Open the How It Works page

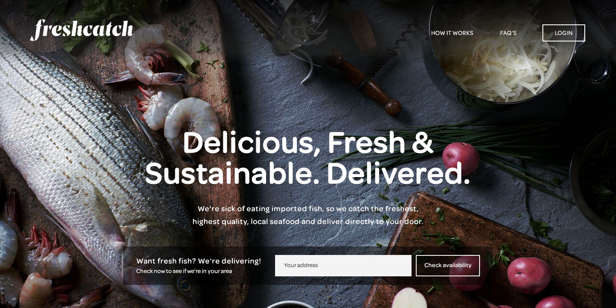coord(452,33)
